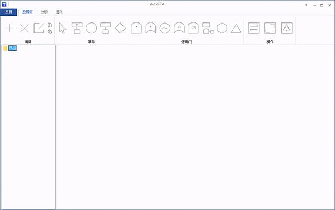The width and height of the screenshot is (335, 210).
Task: Insert a diamond undeveloped event
Action: coord(120,28)
